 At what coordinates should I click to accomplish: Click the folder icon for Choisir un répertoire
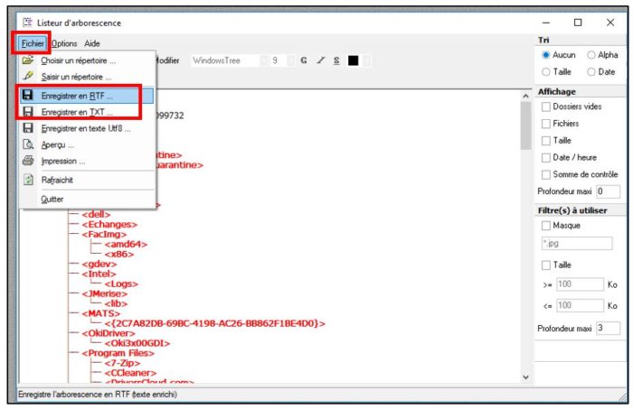click(x=27, y=60)
